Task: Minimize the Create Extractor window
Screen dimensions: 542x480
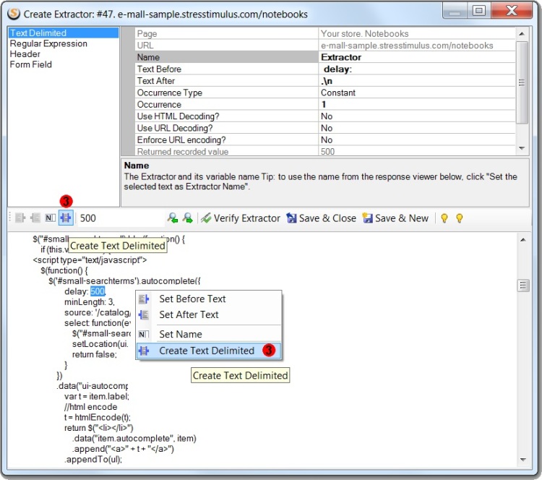Action: 455,10
